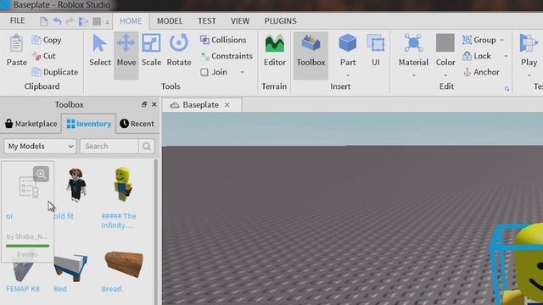Choose the Select arrow tool
543x305 pixels.
click(x=100, y=51)
